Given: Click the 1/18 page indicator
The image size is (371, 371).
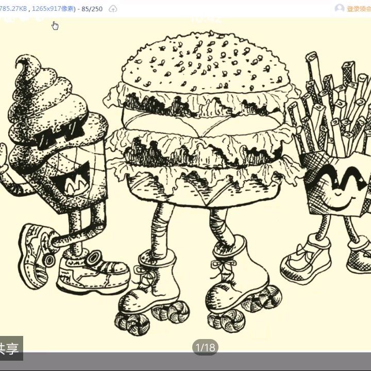Looking at the screenshot, I should coord(205,348).
